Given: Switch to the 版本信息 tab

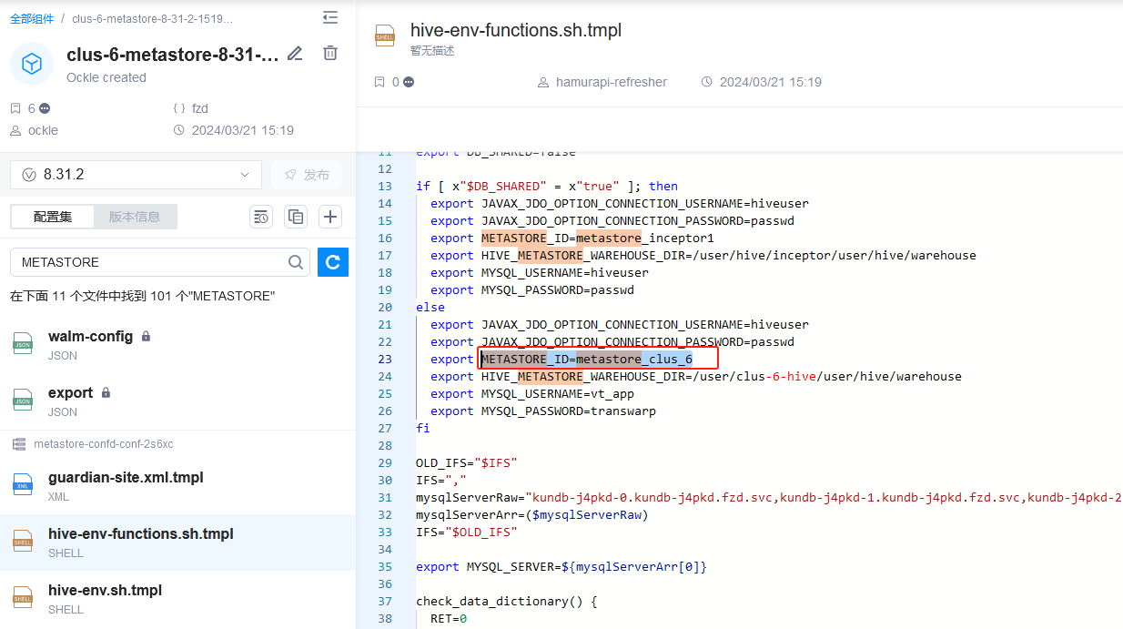Looking at the screenshot, I should click(135, 217).
